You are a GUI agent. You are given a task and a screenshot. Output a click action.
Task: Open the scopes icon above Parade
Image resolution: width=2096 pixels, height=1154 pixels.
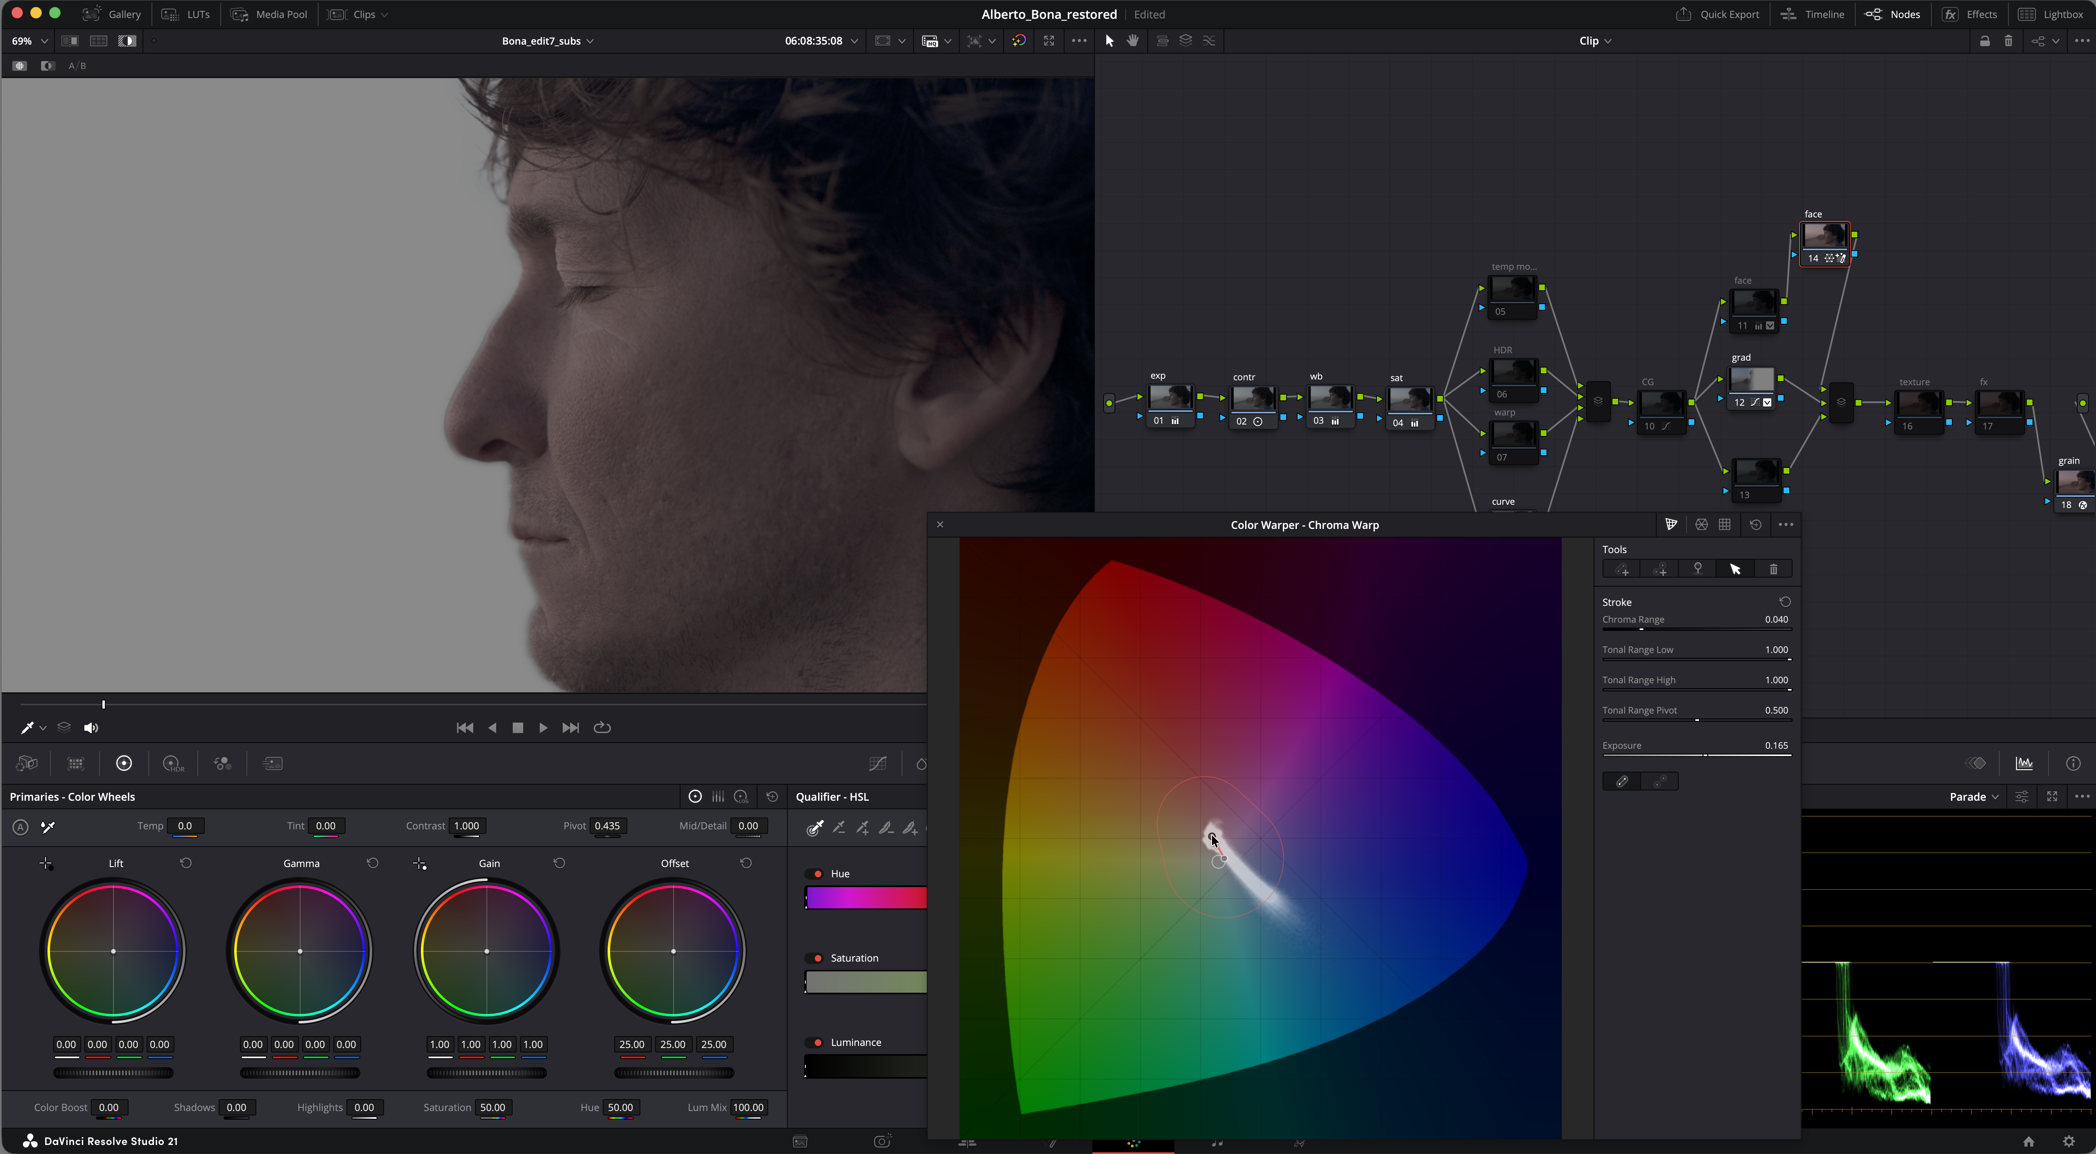click(x=2024, y=763)
